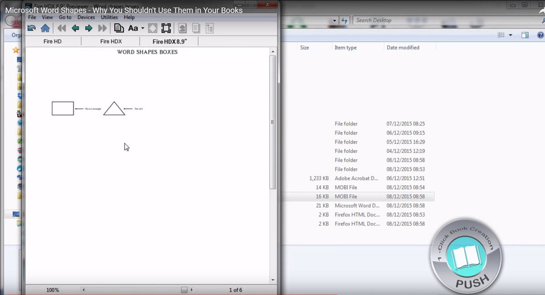Viewport: 545px width, 295px height.
Task: Select the Fire HDX 8.9" tab
Action: point(170,41)
